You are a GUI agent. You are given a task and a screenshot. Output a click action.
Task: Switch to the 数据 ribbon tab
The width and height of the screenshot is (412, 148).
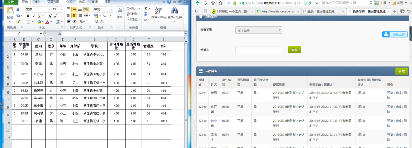[82, 2]
